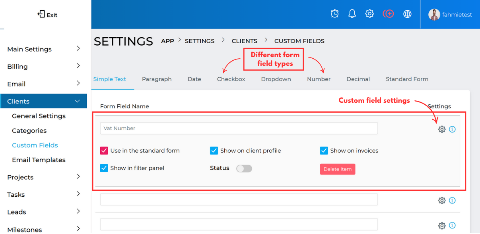Switch to the Decimal tab
The width and height of the screenshot is (480, 234).
[x=358, y=79]
